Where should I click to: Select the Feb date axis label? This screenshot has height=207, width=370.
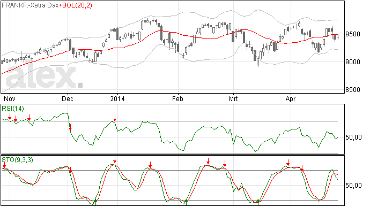(x=177, y=98)
